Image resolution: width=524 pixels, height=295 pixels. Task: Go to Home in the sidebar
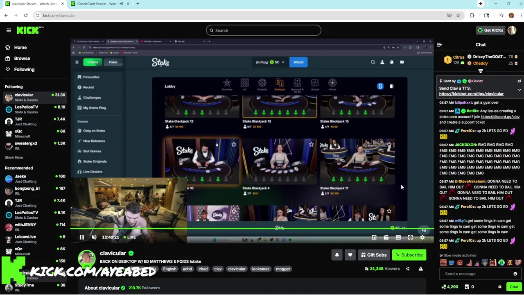pos(20,48)
